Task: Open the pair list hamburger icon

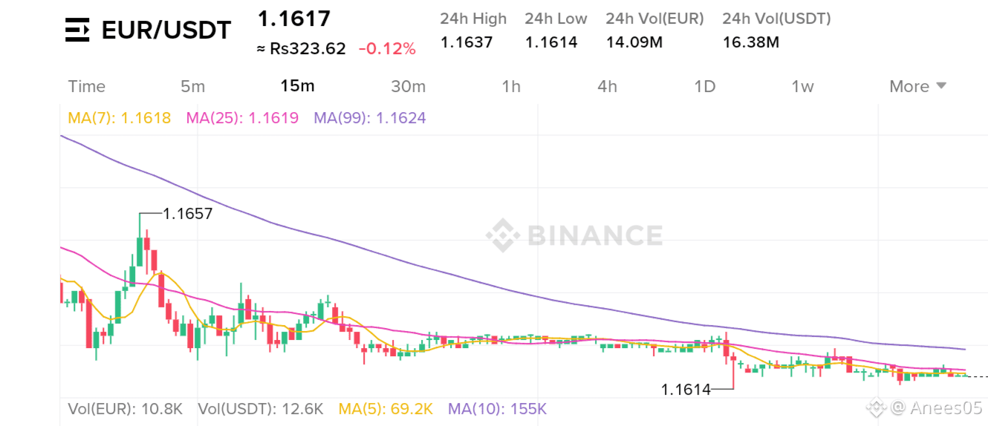Action: 77,30
